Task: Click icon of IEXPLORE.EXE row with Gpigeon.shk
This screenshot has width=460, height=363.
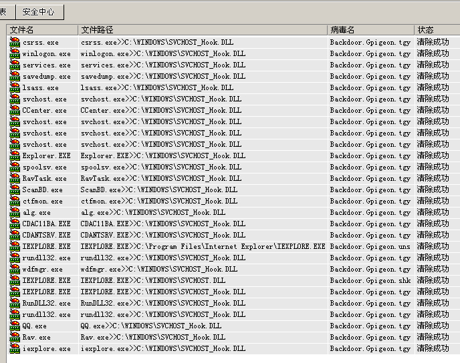Action: [15, 280]
